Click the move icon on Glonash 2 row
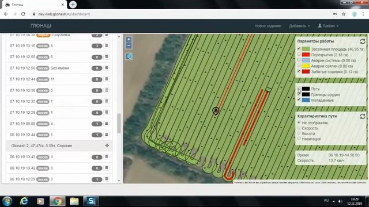Viewport: 369px width, 207px height. (x=107, y=145)
